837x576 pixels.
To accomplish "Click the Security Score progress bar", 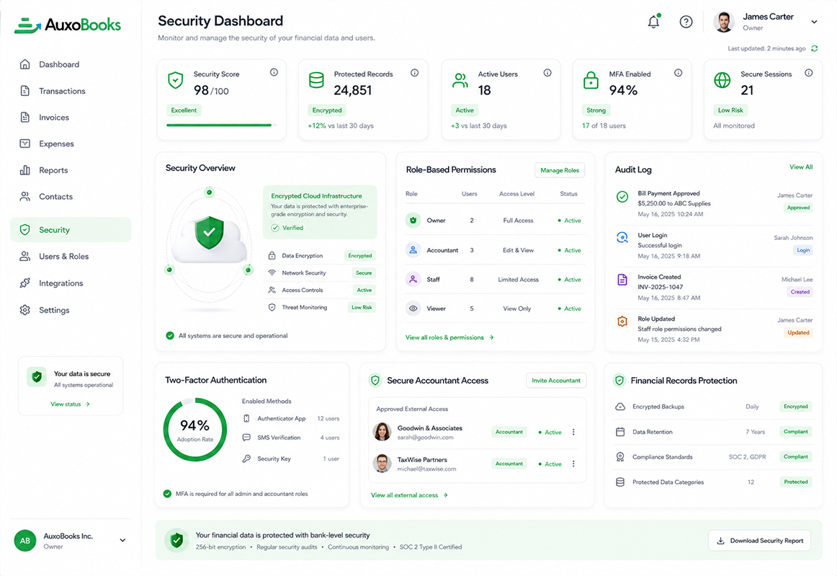I will (222, 125).
